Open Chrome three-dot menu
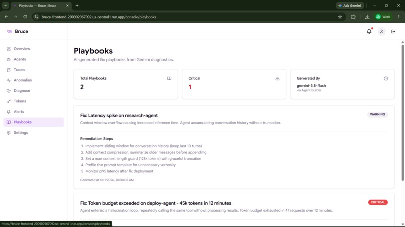This screenshot has height=227, width=405. (x=399, y=17)
